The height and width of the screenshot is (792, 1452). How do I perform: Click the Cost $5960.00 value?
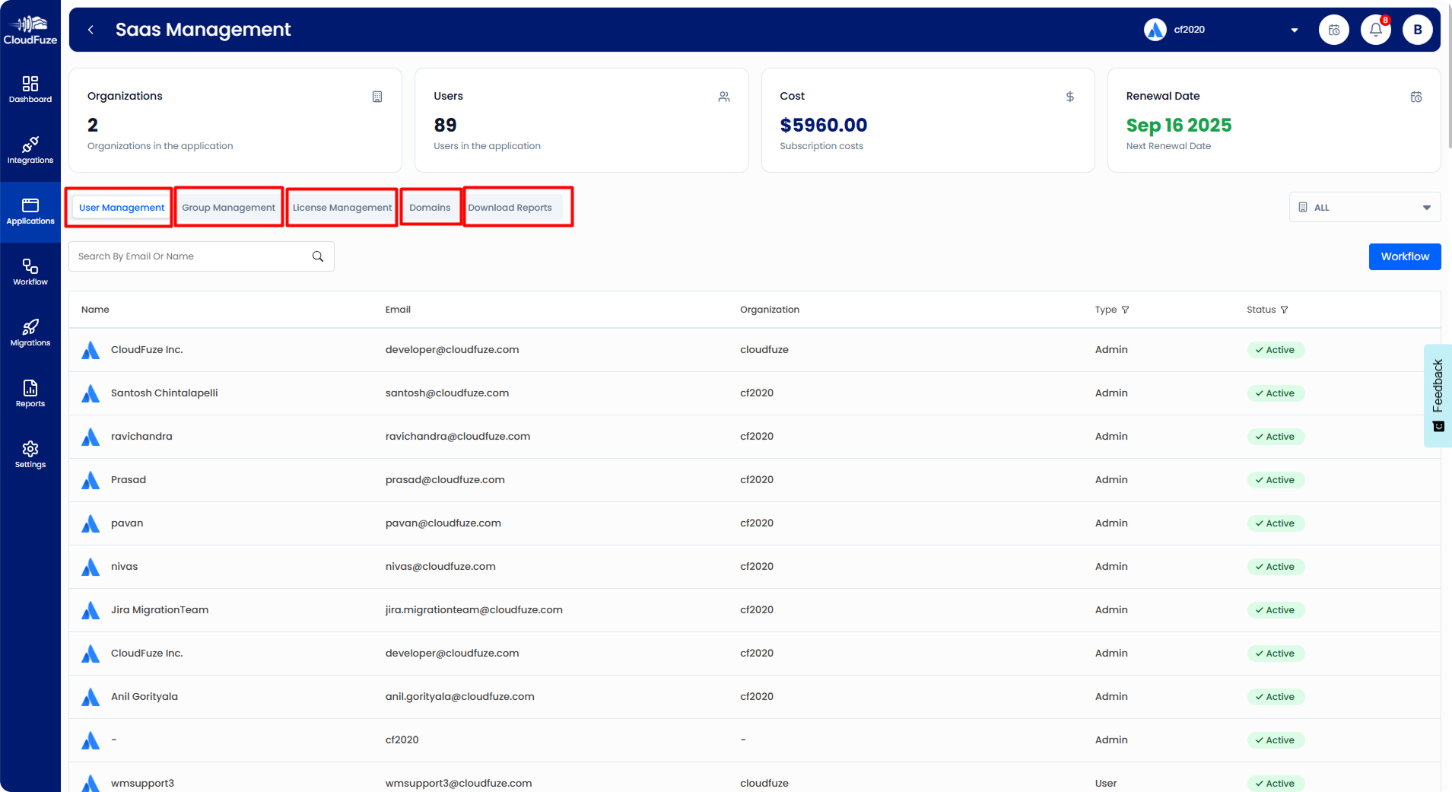(824, 125)
